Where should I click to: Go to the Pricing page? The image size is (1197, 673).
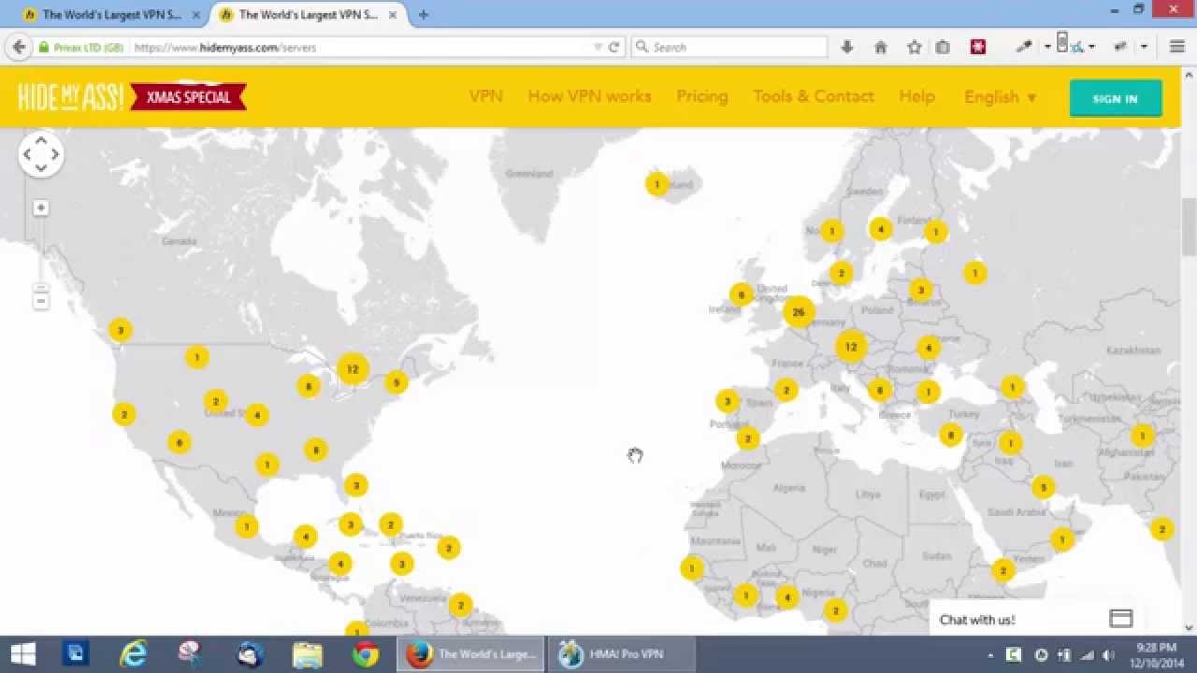coord(702,96)
